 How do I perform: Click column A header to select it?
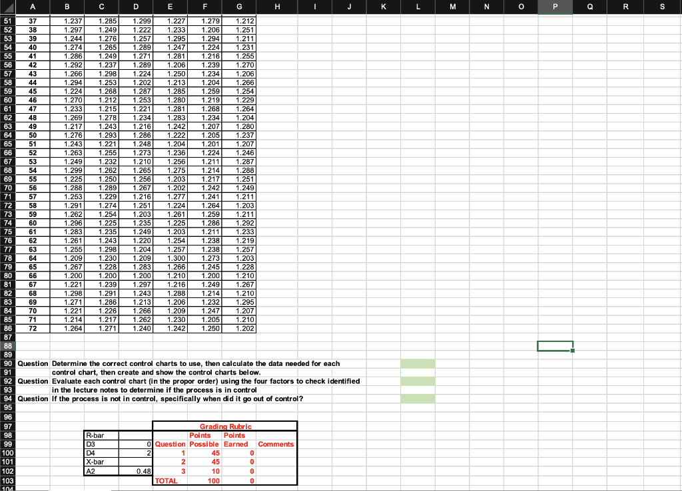[x=33, y=7]
